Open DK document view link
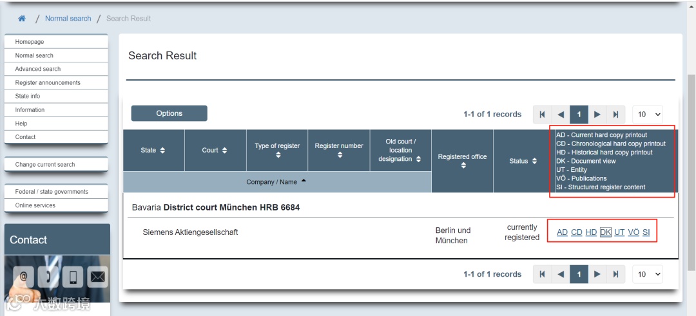 tap(605, 232)
